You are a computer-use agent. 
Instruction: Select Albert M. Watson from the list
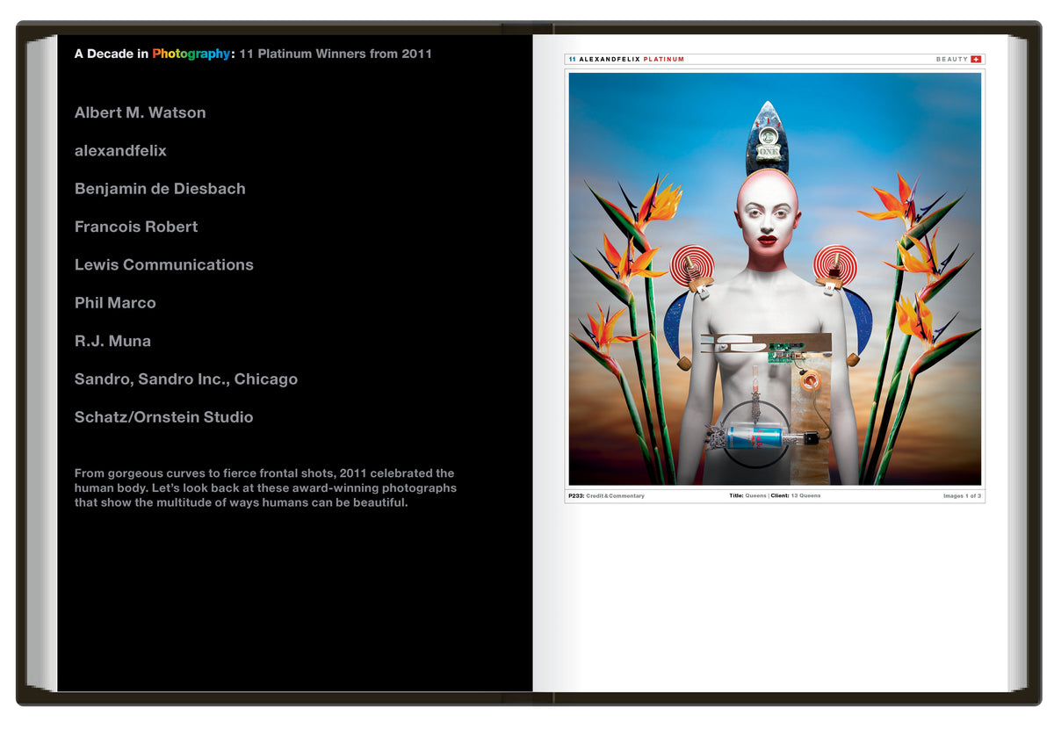point(140,112)
